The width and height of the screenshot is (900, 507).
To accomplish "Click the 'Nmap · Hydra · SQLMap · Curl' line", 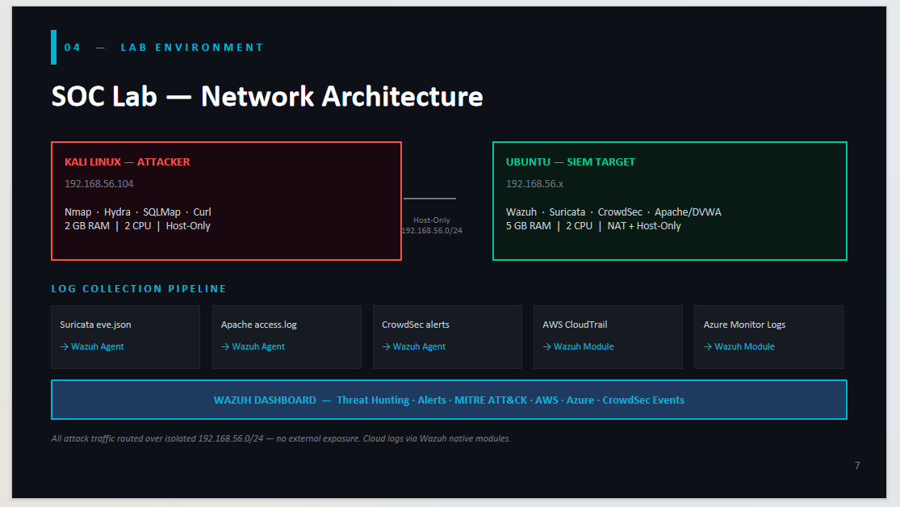I will pyautogui.click(x=138, y=212).
